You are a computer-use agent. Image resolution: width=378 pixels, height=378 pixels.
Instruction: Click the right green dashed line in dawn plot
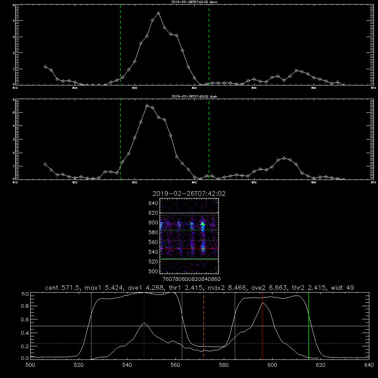tap(209, 45)
